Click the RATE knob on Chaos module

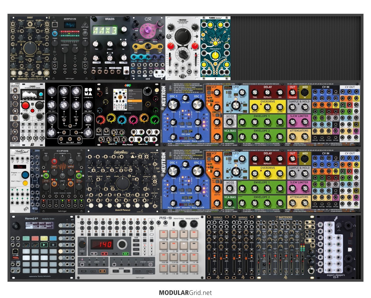point(54,173)
